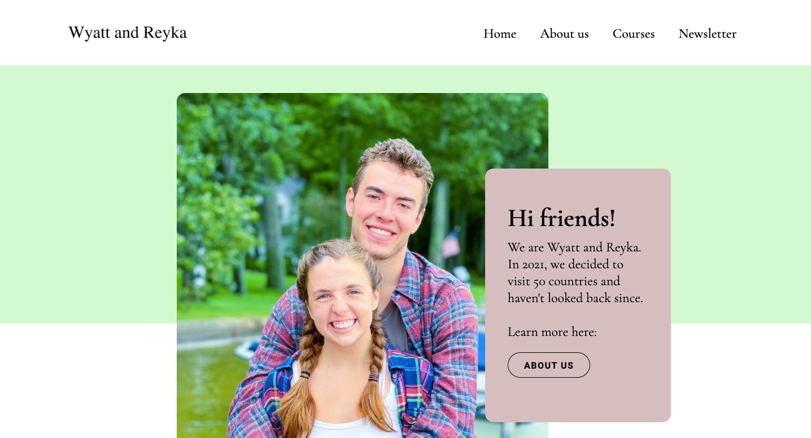Click the white area below the green banner
Viewport: 811px width, 438px height.
point(85,383)
